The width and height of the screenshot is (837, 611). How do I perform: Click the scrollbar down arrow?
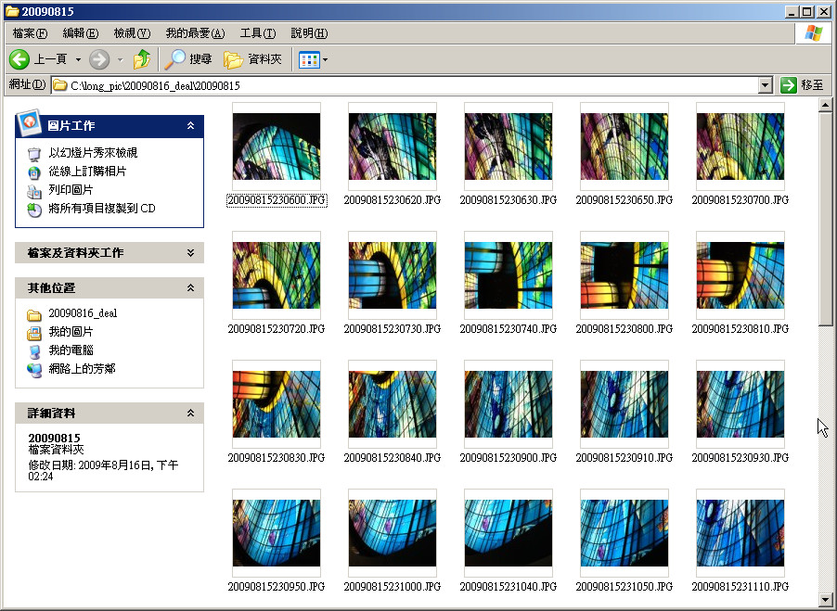[x=825, y=599]
